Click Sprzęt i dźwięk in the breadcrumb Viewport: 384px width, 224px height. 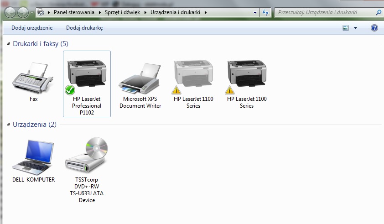(x=122, y=12)
